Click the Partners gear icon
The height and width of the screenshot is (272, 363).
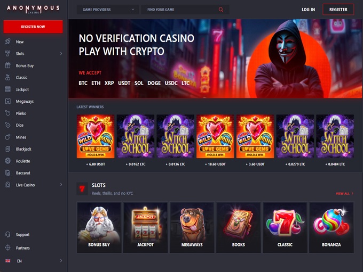(x=8, y=248)
